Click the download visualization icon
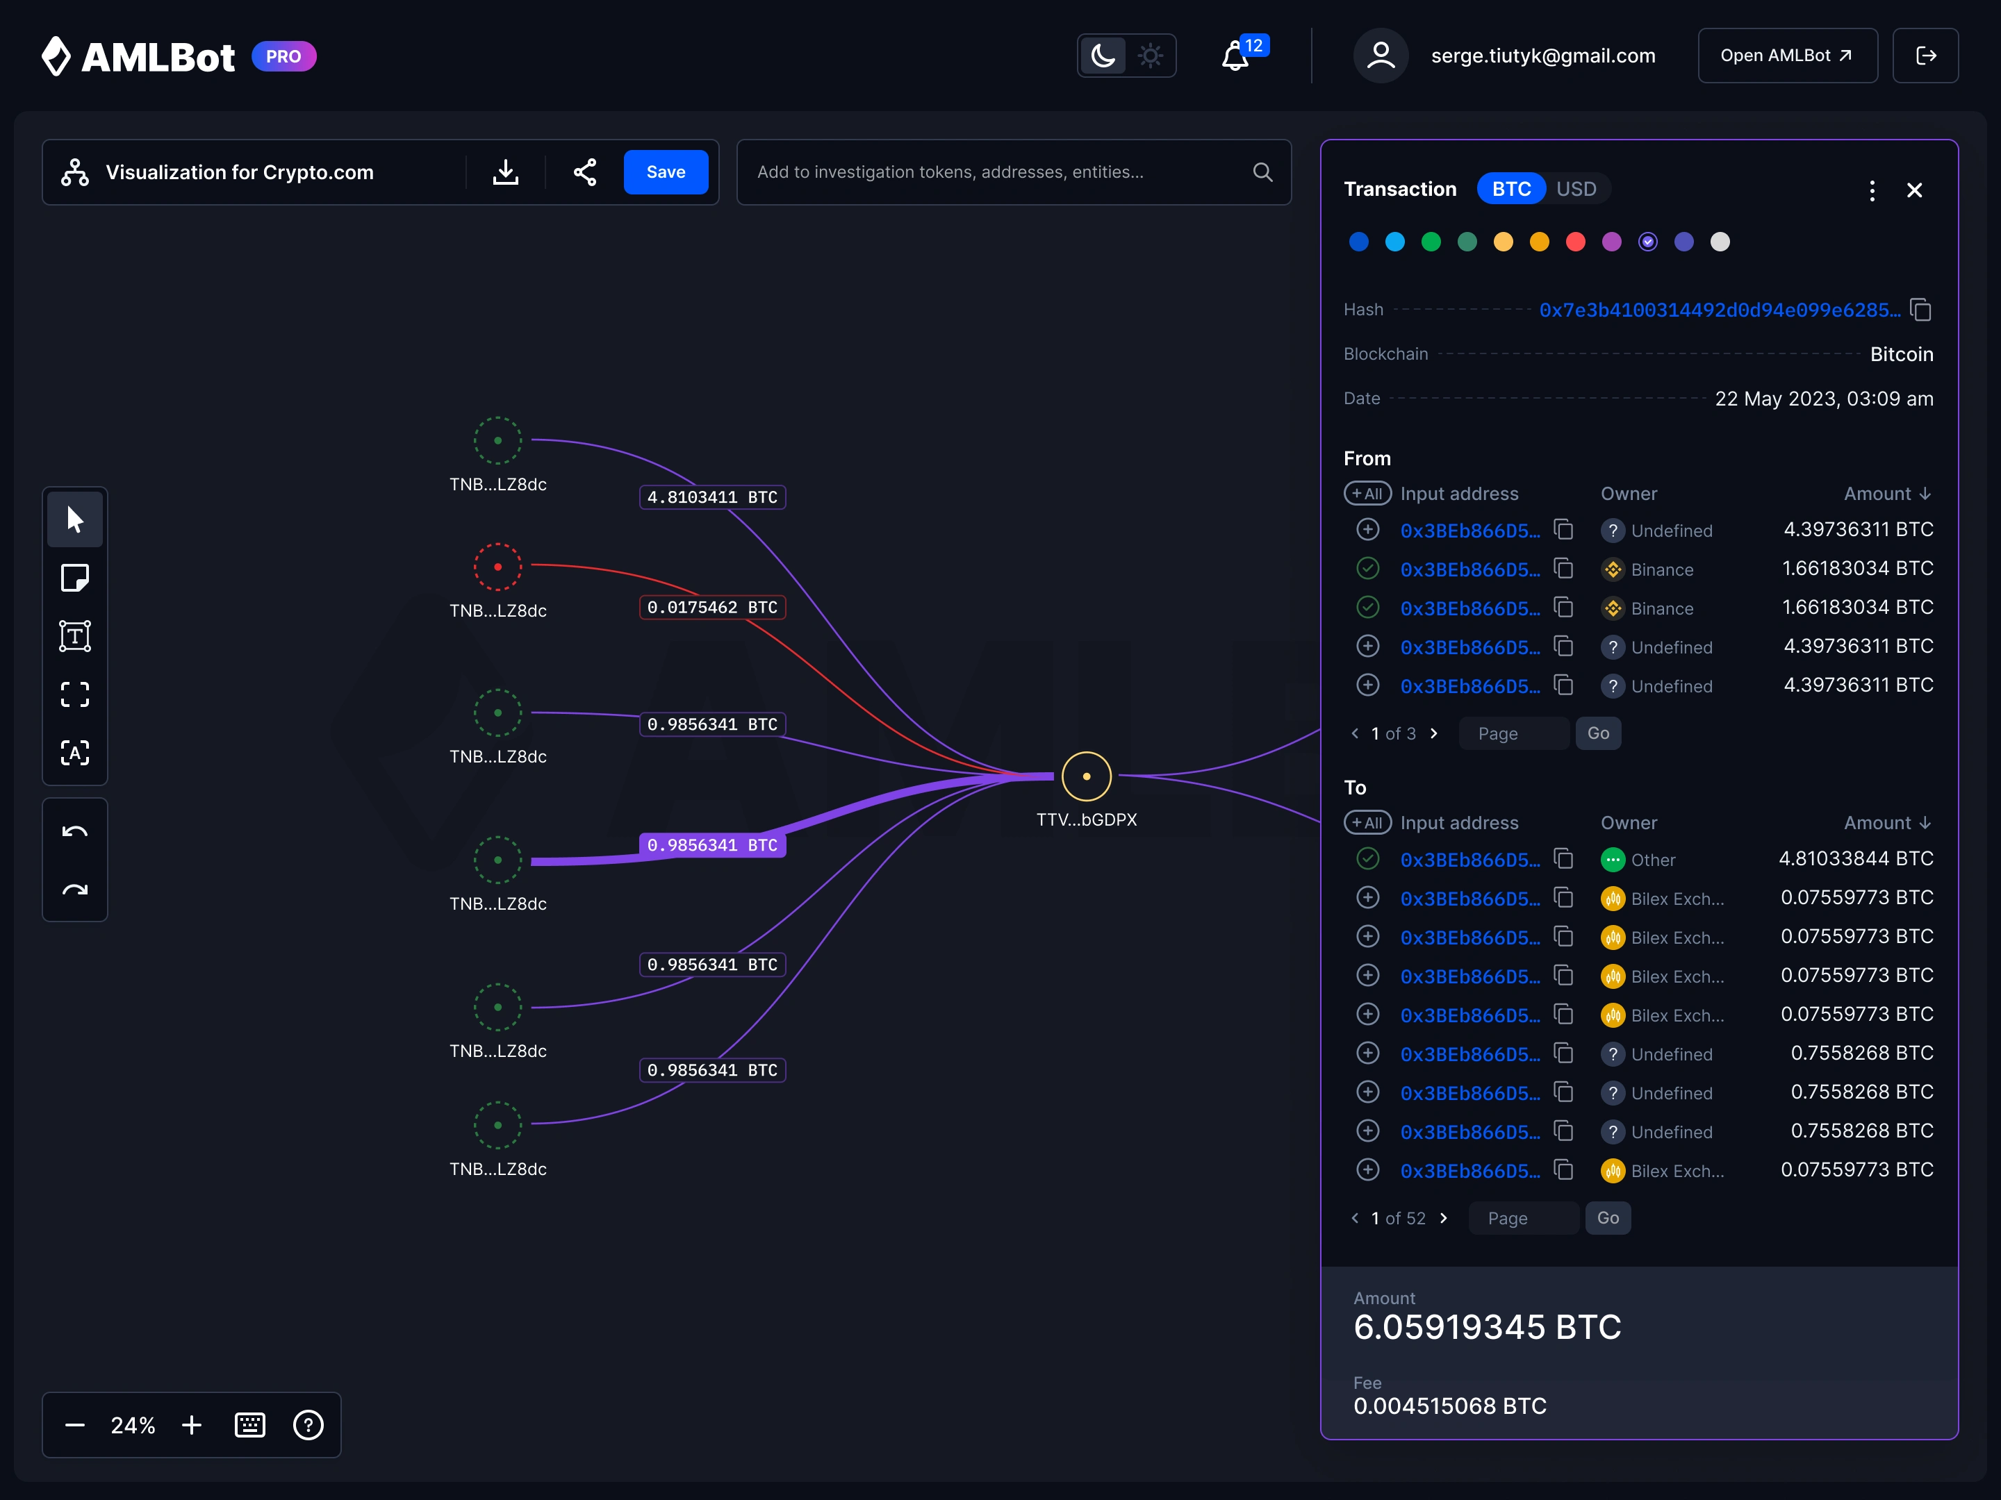Screen dimensions: 2001x1500 click(506, 172)
